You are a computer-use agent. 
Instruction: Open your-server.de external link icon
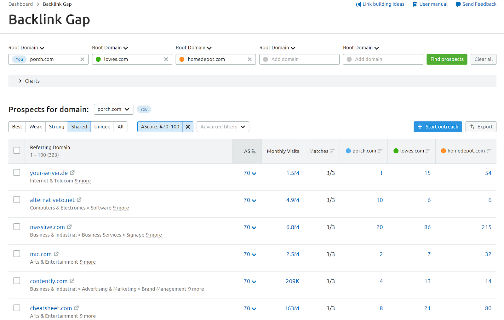(x=72, y=173)
